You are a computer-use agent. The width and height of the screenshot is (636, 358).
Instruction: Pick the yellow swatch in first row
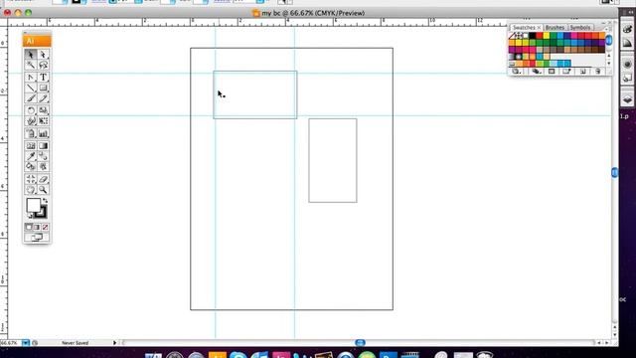click(x=547, y=36)
